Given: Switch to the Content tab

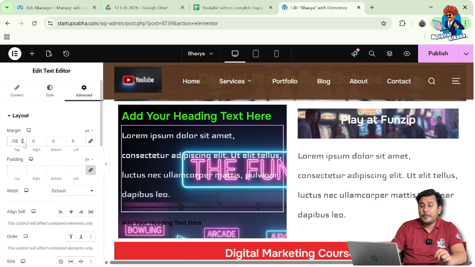Looking at the screenshot, I should coord(17,91).
